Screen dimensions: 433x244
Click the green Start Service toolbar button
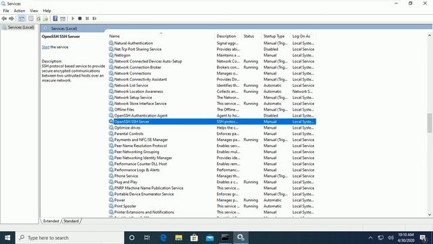coord(73,18)
